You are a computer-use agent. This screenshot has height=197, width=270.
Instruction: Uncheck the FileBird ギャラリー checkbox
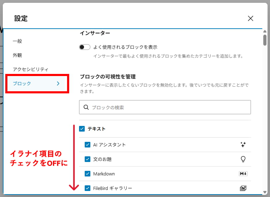coord(88,188)
